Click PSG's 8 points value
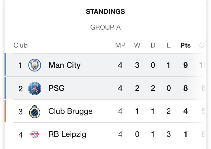 (185, 88)
